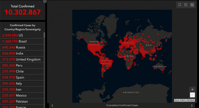Click the Cumulative Confirmed Cases tab label
Image resolution: width=199 pixels, height=108 pixels.
pyautogui.click(x=122, y=105)
